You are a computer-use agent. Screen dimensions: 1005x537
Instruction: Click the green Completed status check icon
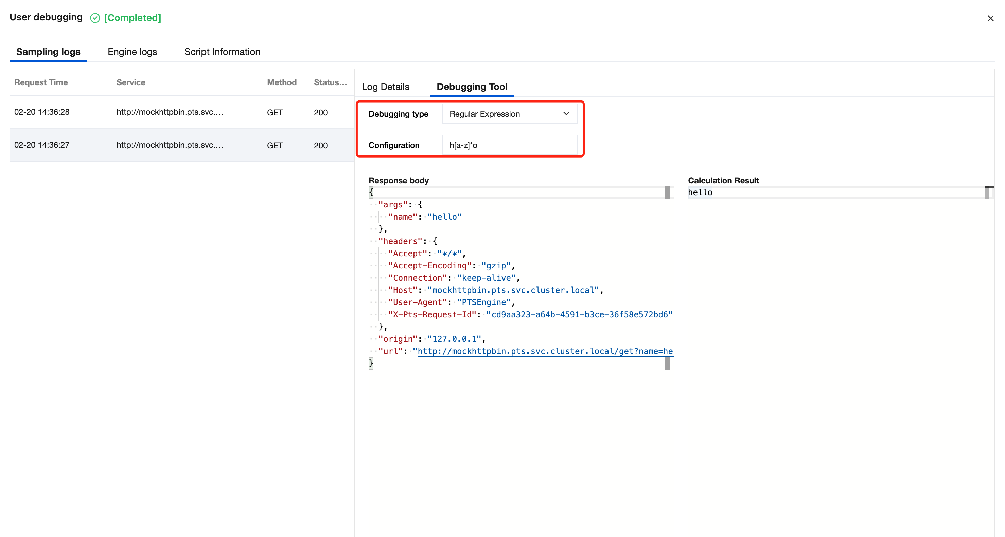point(95,18)
